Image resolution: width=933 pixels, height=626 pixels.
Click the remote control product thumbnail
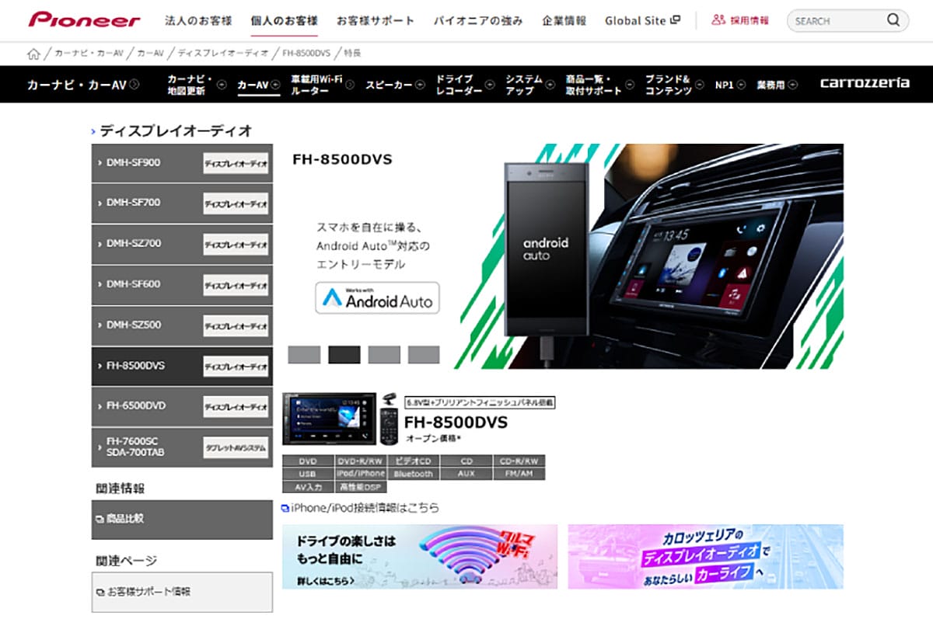[389, 420]
